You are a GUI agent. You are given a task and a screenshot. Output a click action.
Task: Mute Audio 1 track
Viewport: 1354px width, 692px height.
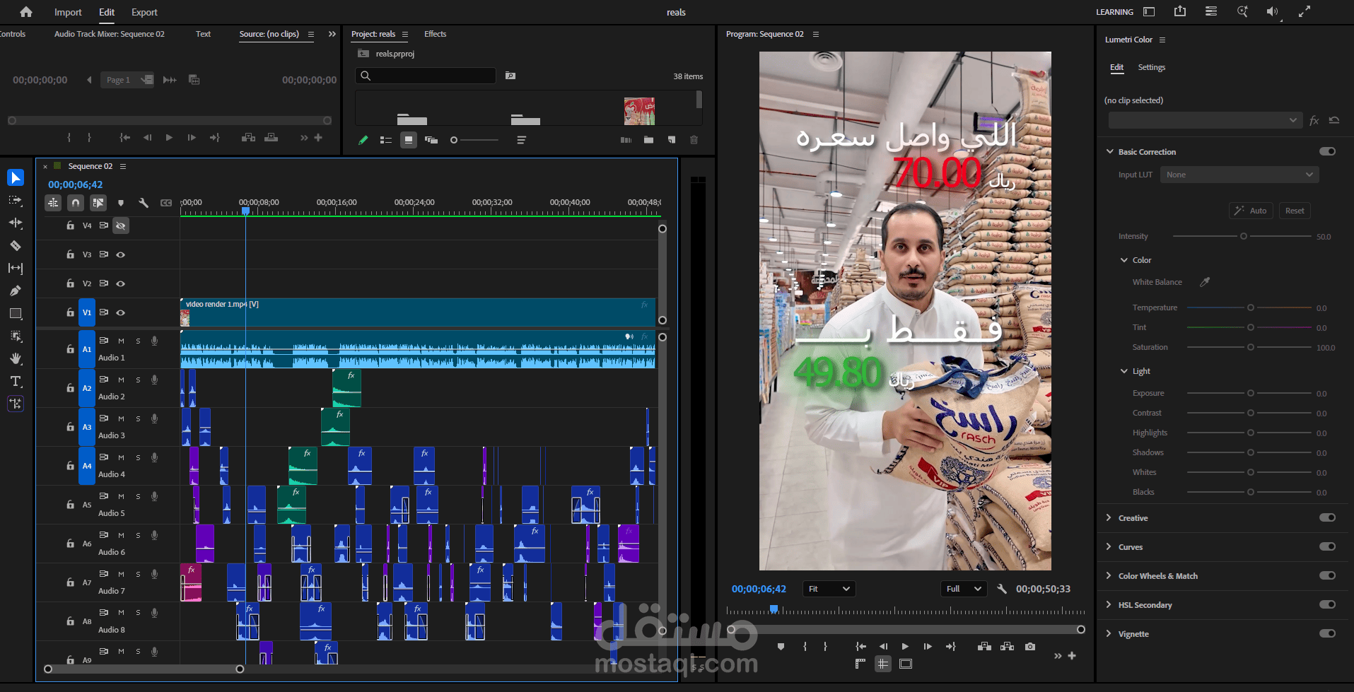(121, 341)
